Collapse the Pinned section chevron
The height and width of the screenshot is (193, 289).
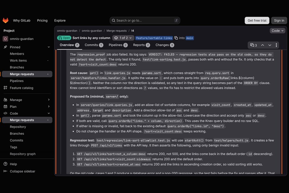click(x=49, y=47)
